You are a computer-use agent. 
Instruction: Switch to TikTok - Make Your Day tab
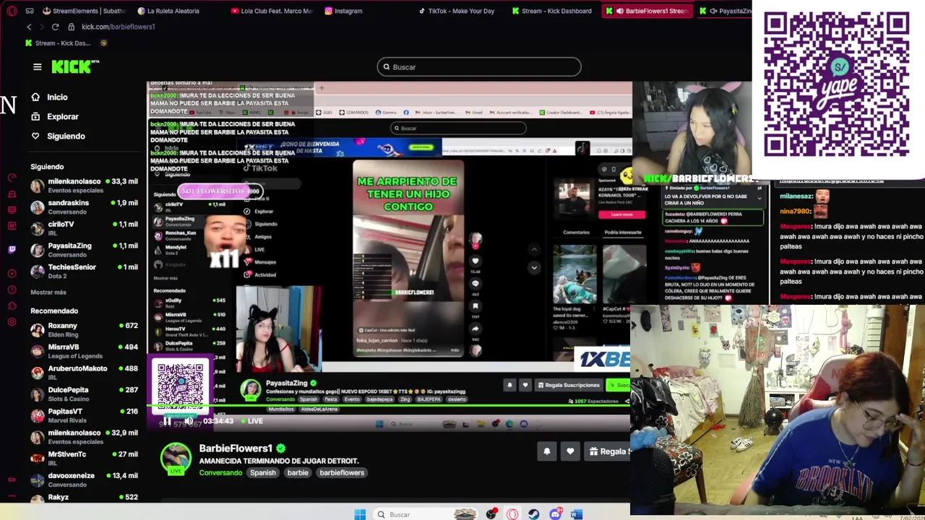click(457, 11)
